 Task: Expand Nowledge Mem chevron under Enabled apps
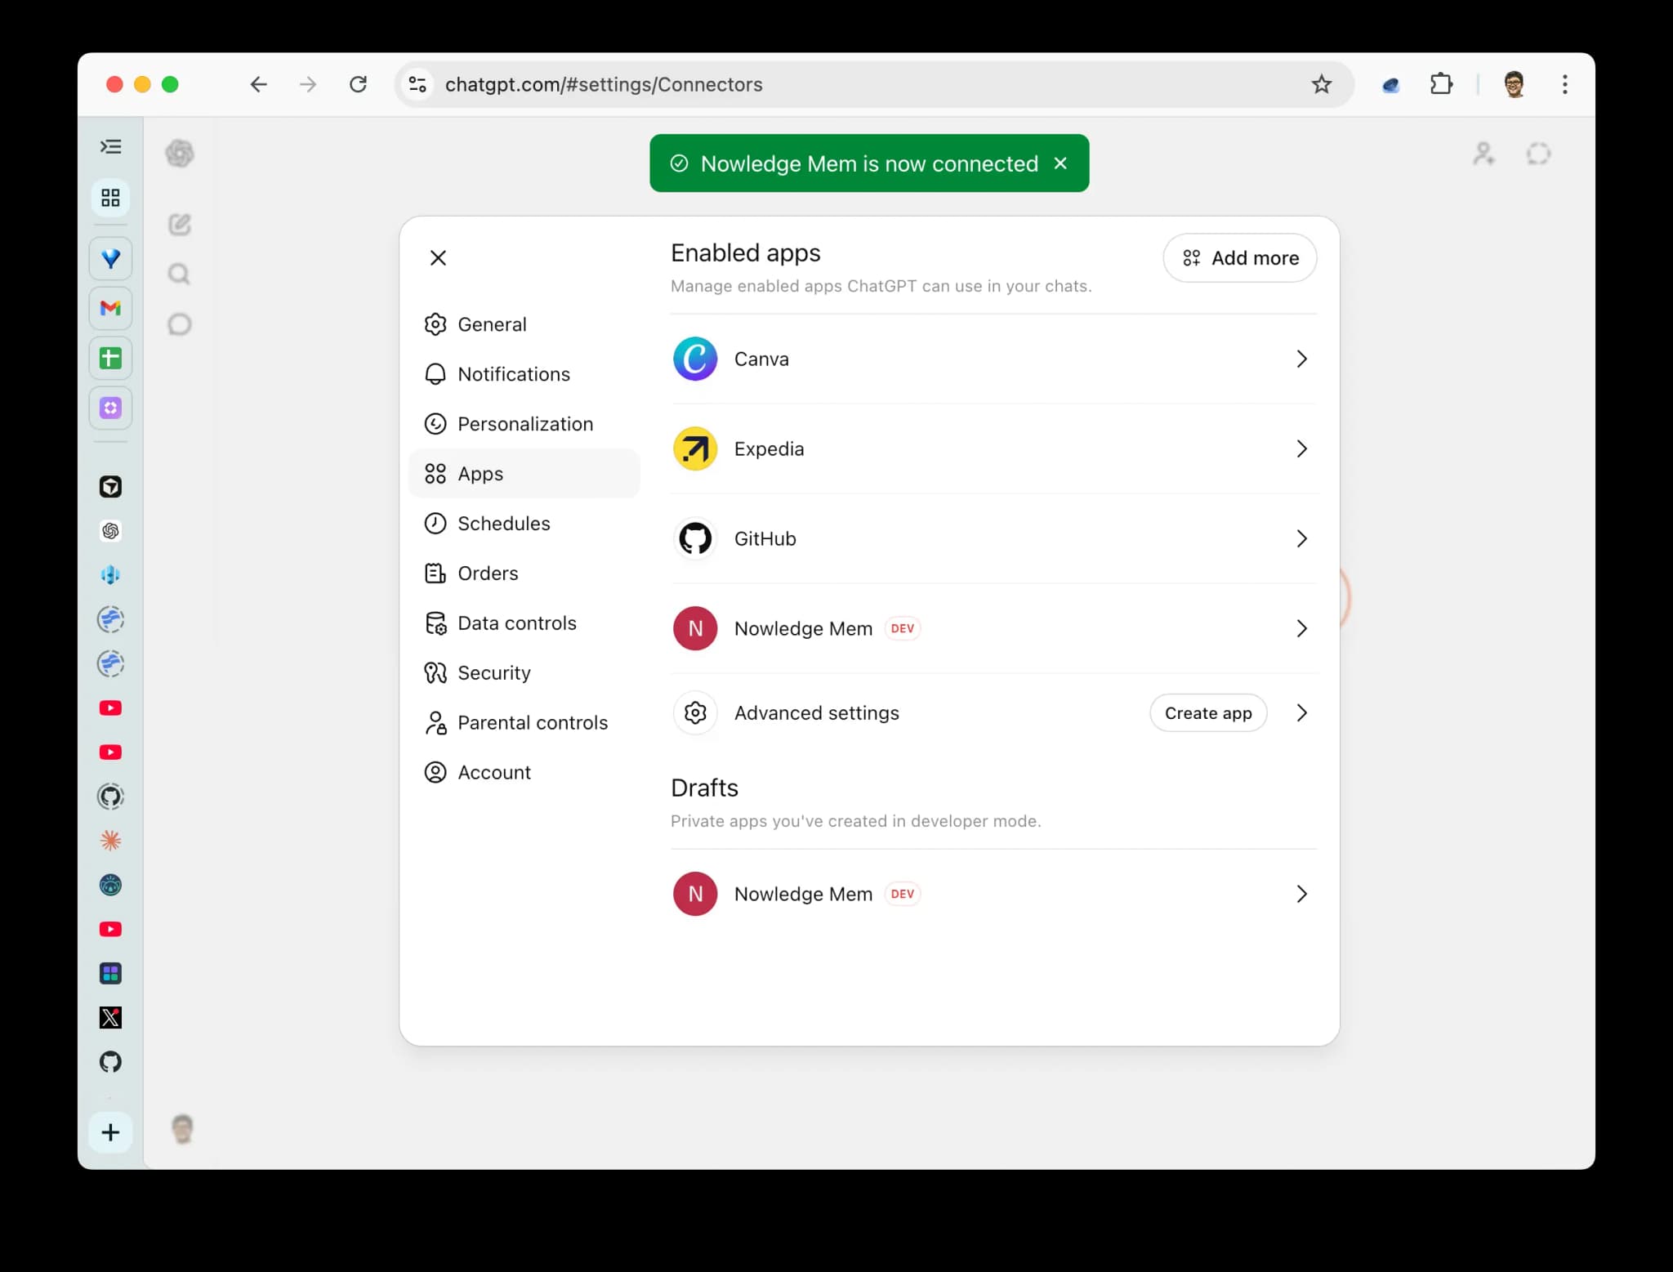point(1301,628)
